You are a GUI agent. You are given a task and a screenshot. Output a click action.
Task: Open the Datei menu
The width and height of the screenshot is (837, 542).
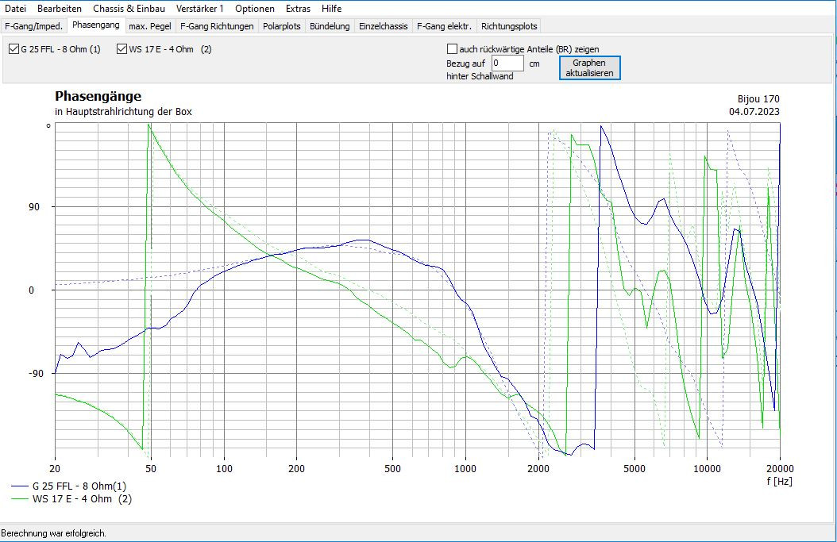click(x=15, y=9)
